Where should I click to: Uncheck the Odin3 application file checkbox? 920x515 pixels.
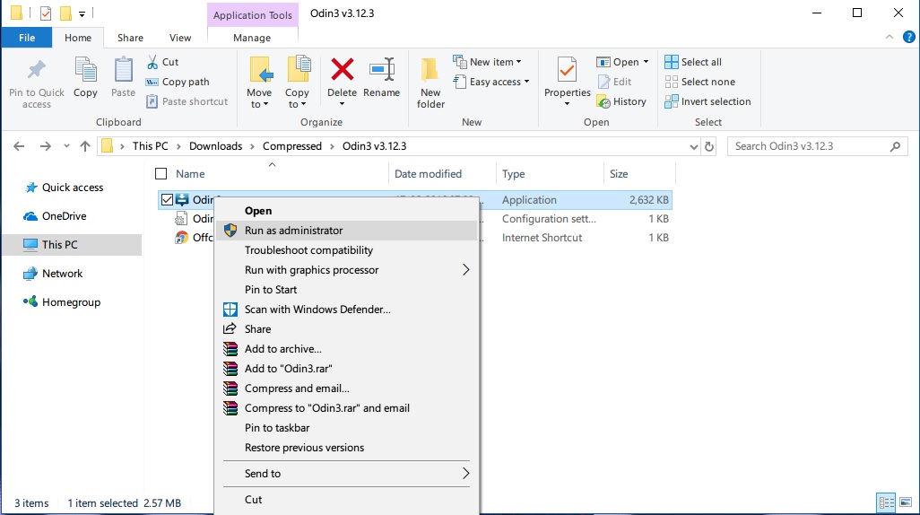coord(167,200)
